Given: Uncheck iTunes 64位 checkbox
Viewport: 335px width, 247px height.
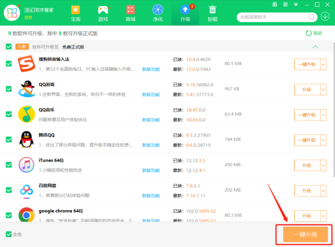Looking at the screenshot, I should (9, 164).
